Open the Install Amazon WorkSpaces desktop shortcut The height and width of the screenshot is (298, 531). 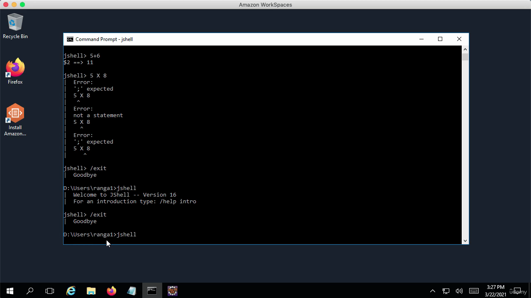point(15,114)
